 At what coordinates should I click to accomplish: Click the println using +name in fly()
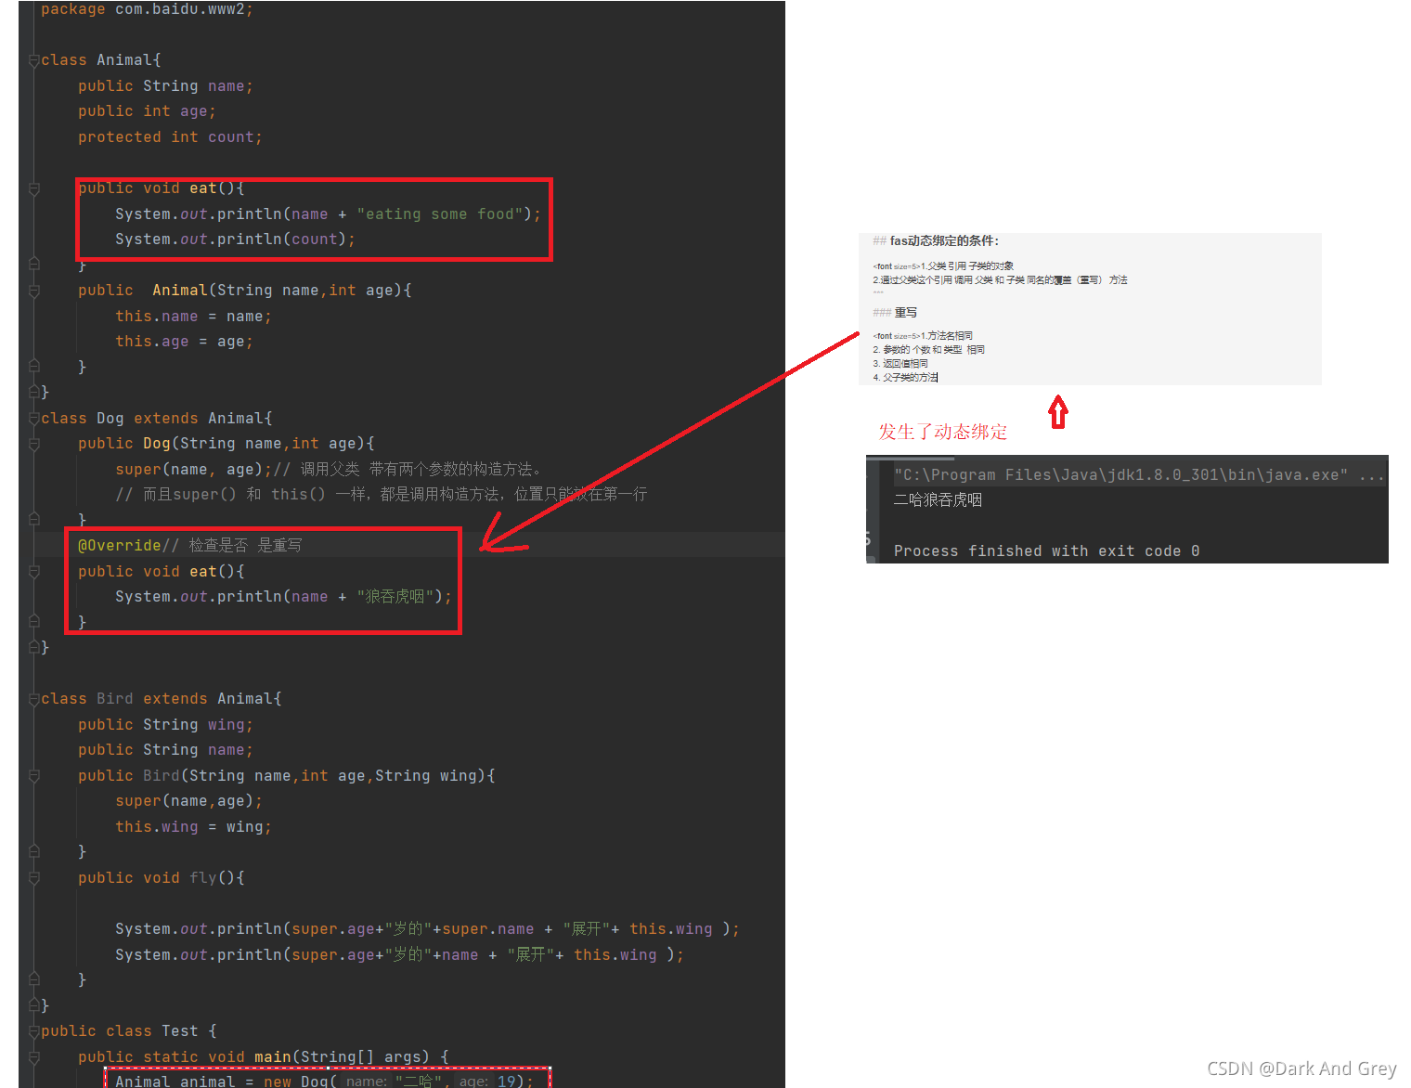[399, 955]
